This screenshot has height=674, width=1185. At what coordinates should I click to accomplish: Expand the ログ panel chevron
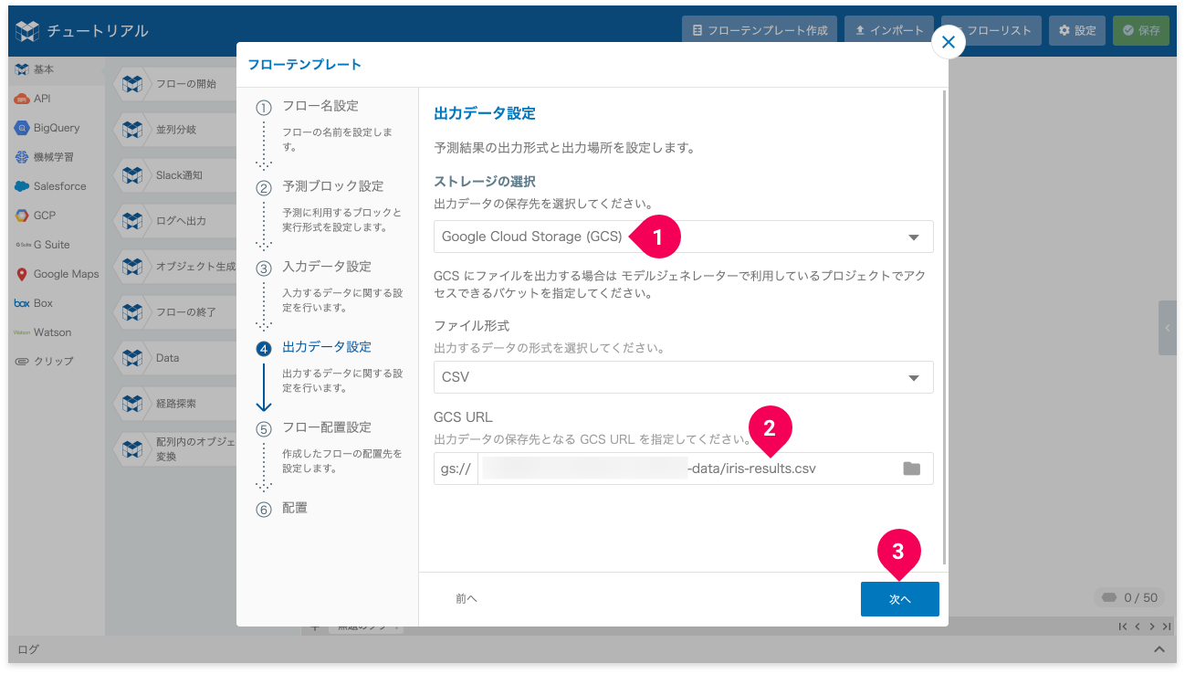pos(1159,649)
